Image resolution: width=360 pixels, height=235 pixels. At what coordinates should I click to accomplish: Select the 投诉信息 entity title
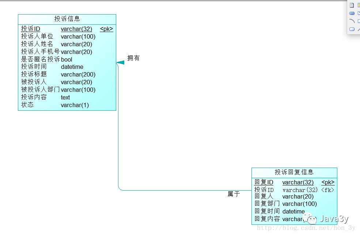67,19
